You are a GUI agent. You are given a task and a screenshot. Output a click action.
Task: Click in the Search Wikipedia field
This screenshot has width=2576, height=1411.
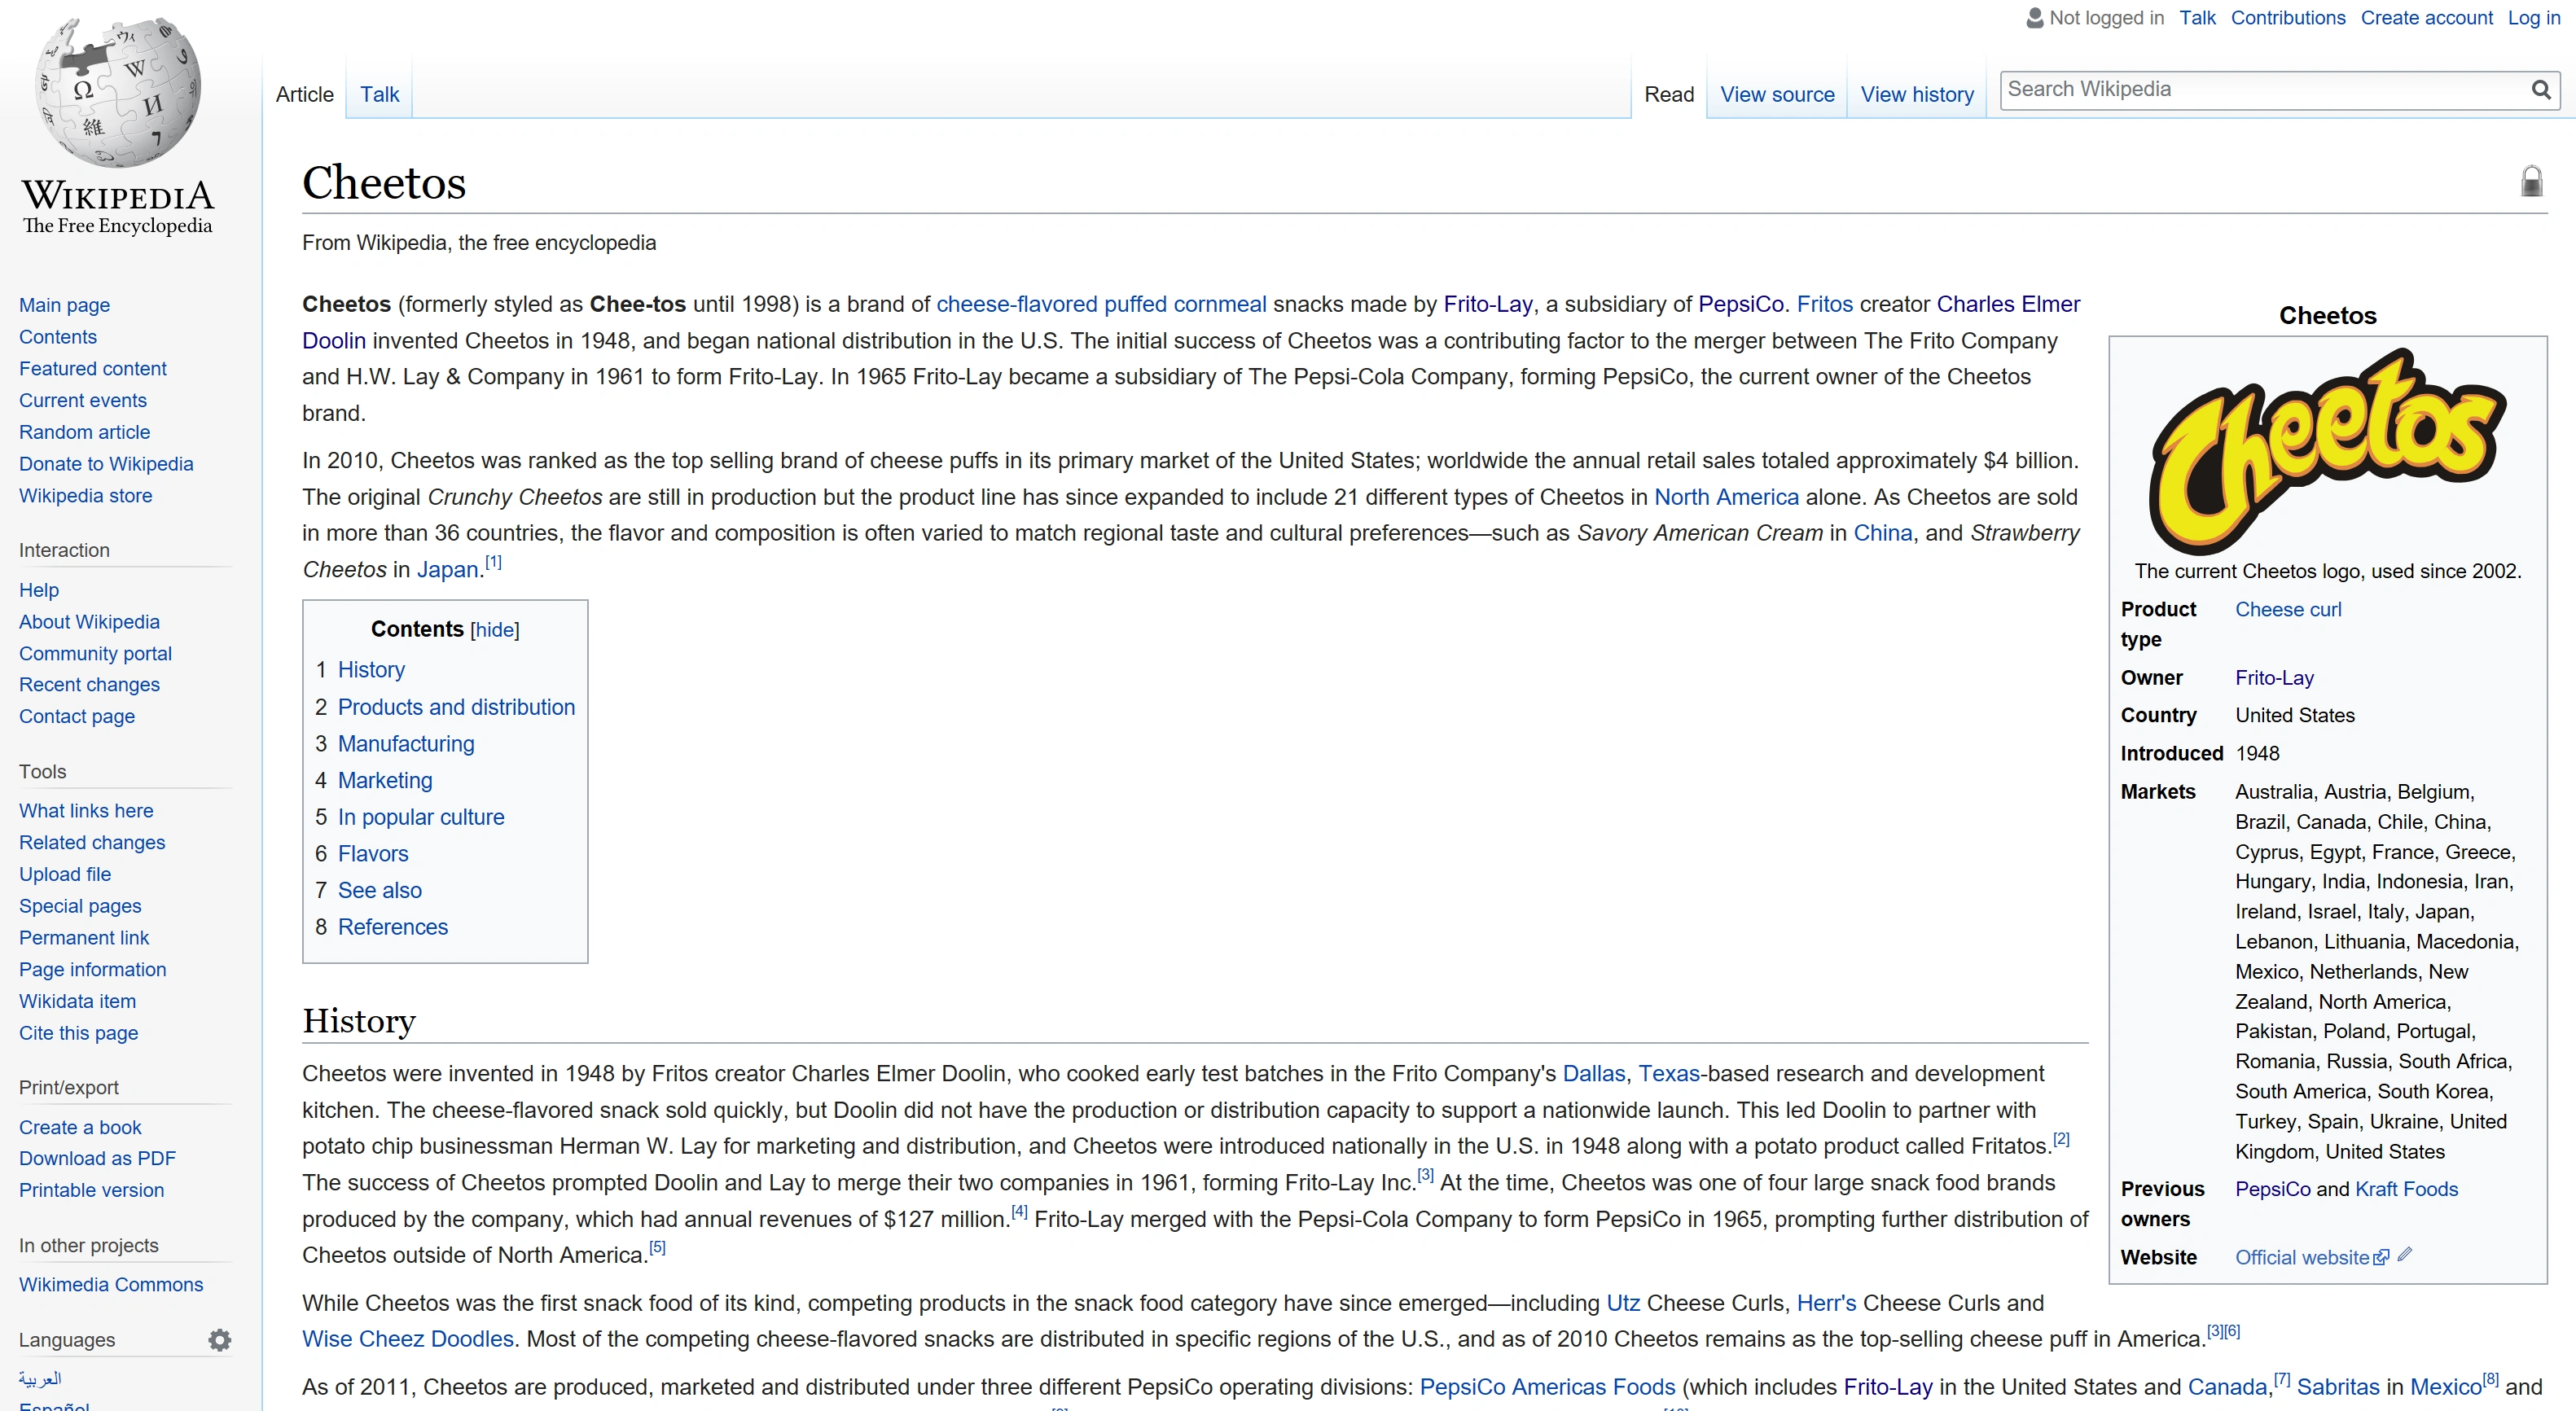pyautogui.click(x=2260, y=90)
